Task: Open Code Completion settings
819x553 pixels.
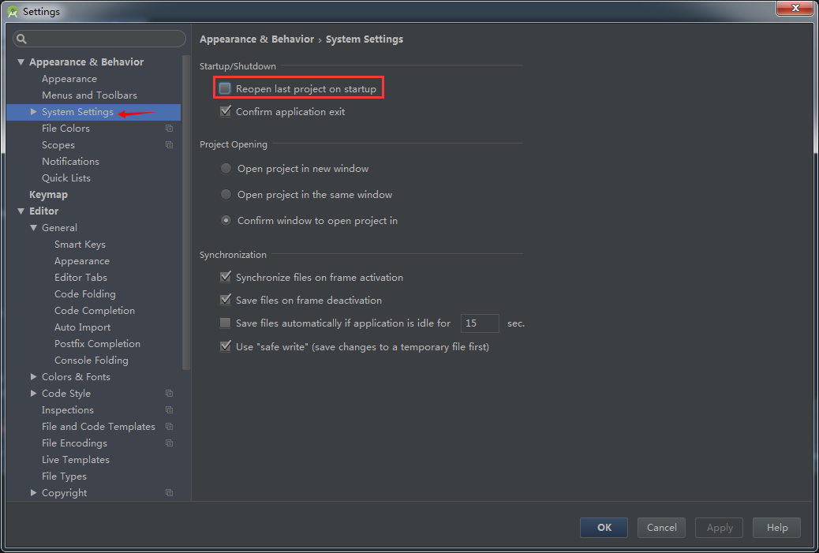Action: (95, 310)
